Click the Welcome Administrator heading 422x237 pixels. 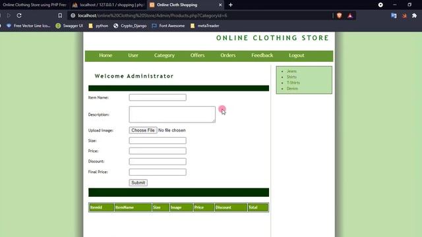(x=134, y=76)
